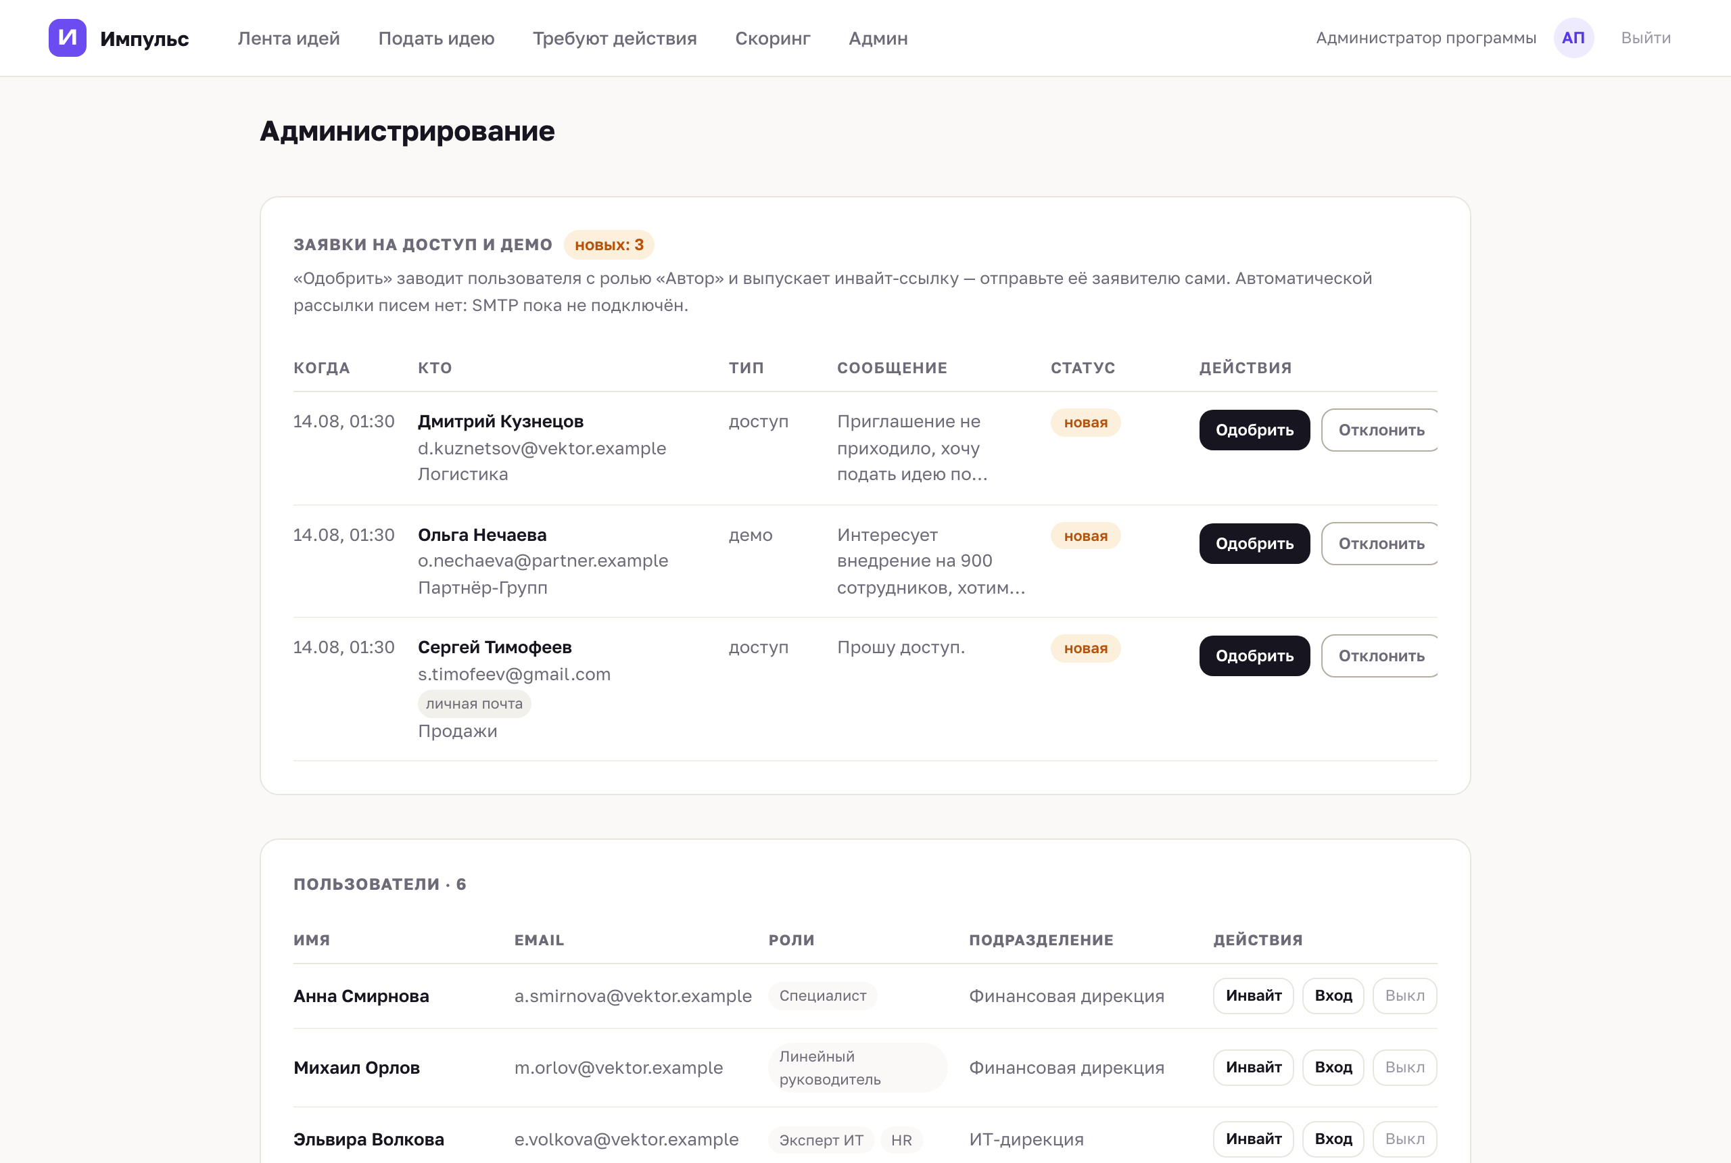The height and width of the screenshot is (1163, 1731).
Task: Turn off Михаил Орлов via Выкл
Action: [x=1404, y=1067]
